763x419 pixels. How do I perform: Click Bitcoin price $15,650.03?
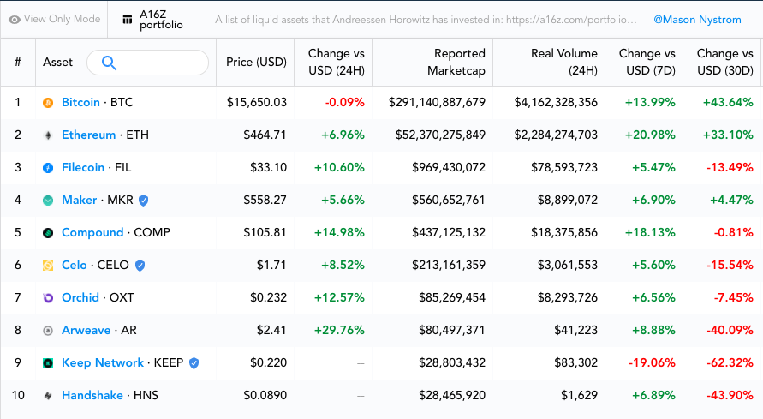(256, 102)
